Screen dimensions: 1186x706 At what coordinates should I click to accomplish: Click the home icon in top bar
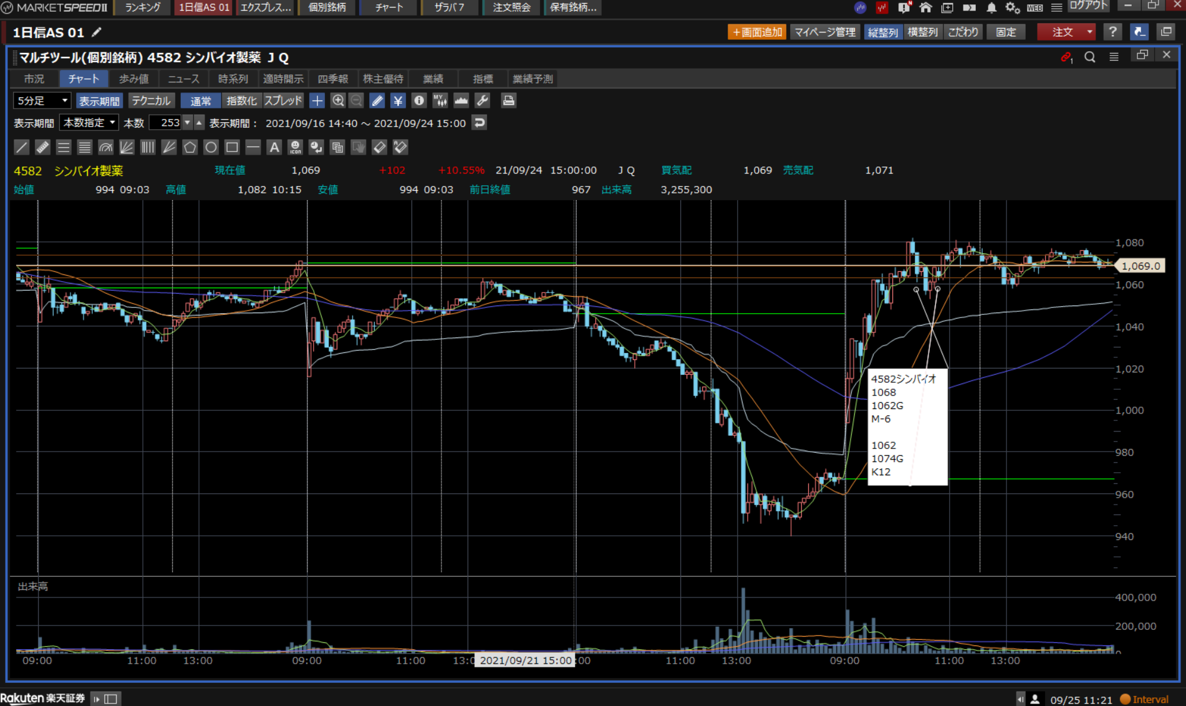click(925, 8)
